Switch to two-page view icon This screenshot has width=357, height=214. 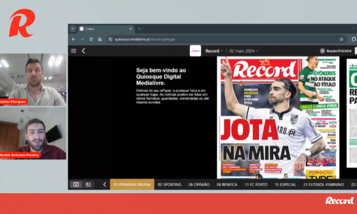[76, 184]
